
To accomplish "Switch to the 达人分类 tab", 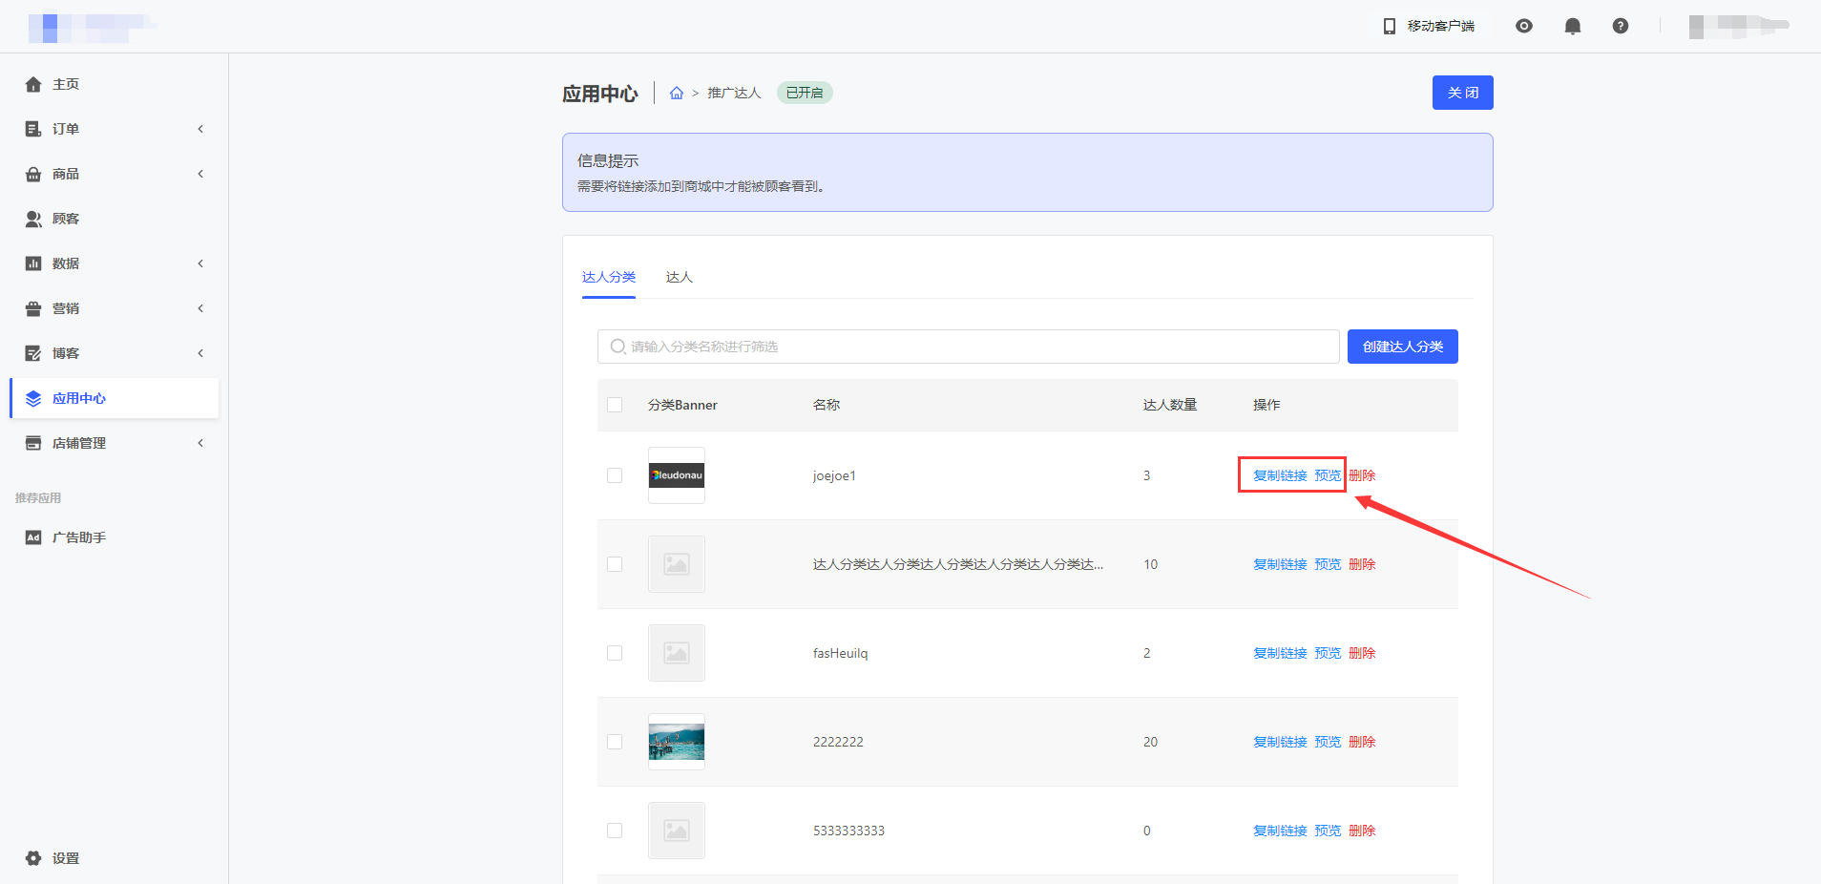I will (609, 277).
